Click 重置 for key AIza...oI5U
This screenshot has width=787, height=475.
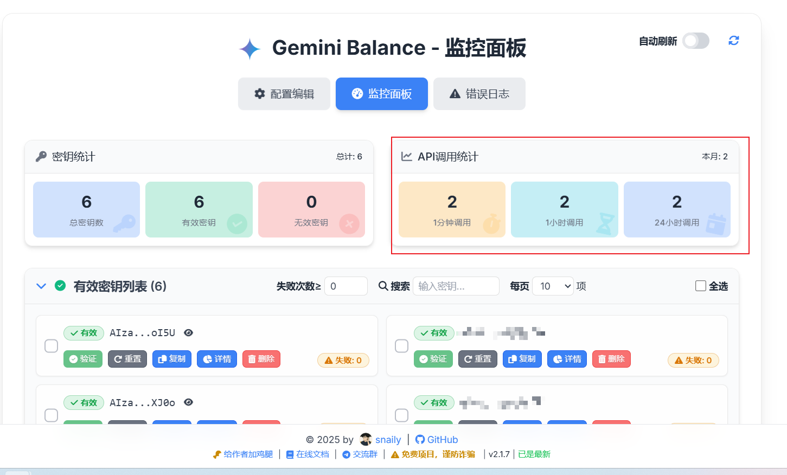(127, 359)
